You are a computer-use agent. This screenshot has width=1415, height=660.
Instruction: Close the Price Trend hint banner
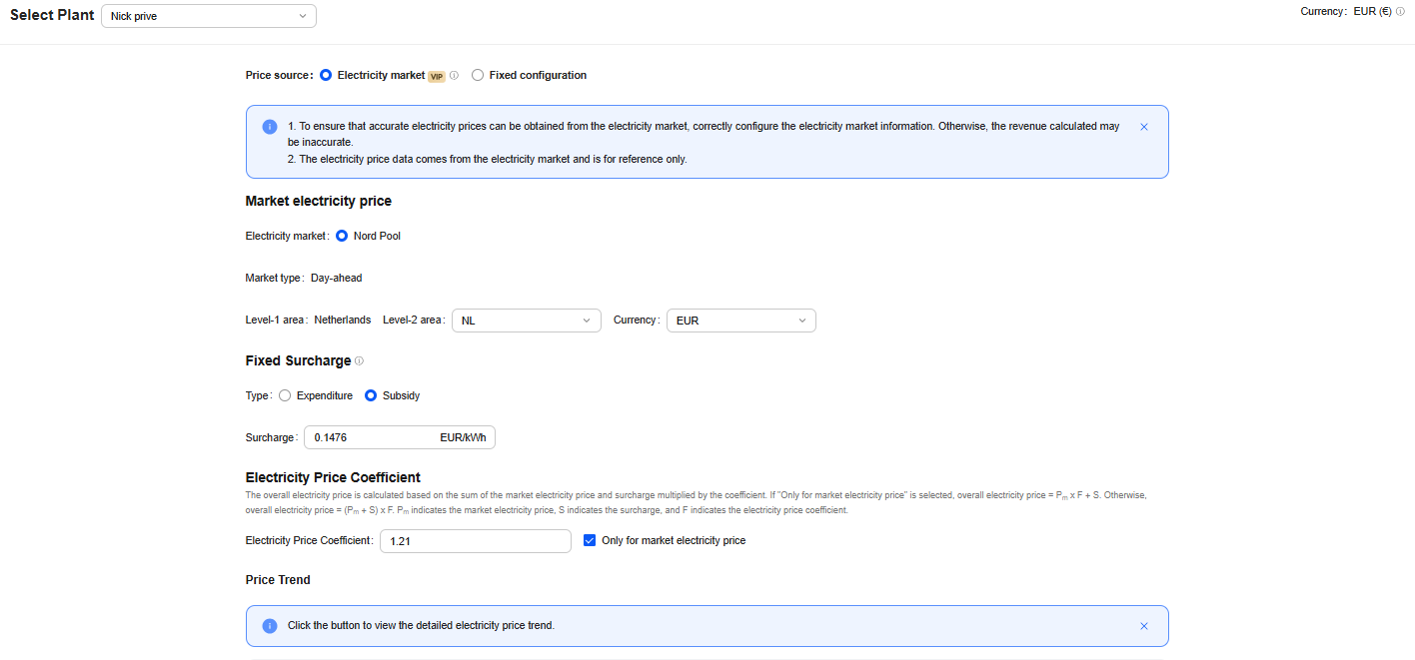(1143, 625)
